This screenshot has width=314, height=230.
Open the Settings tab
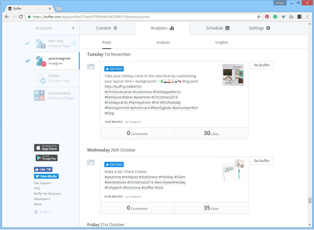259,28
